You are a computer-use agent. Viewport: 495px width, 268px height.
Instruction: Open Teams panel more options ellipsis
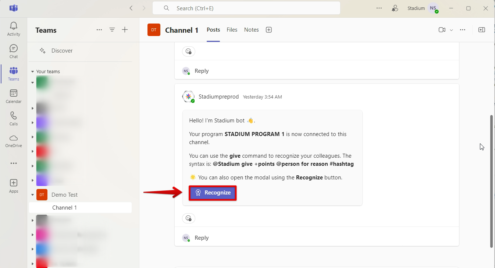99,30
